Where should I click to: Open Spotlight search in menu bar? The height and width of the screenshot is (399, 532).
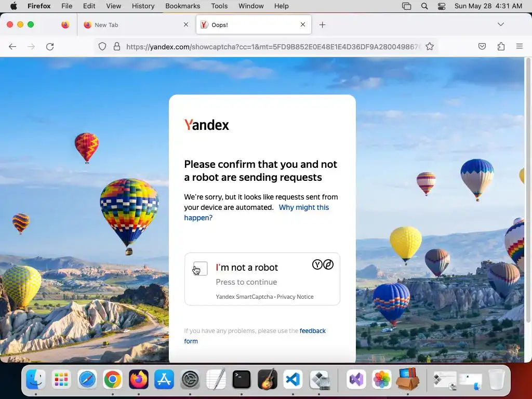pos(424,6)
